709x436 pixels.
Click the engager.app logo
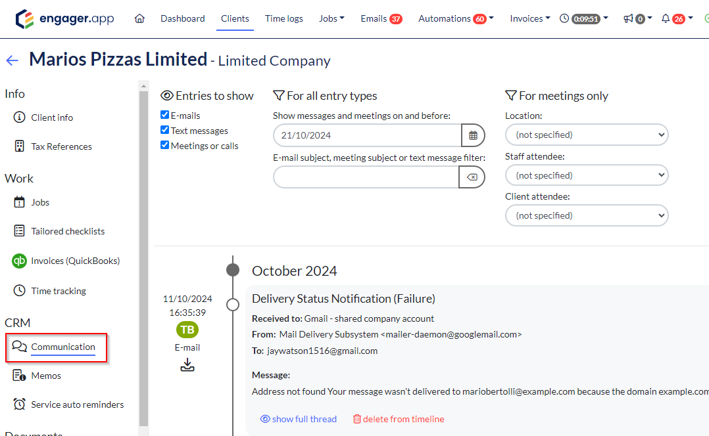tap(64, 19)
